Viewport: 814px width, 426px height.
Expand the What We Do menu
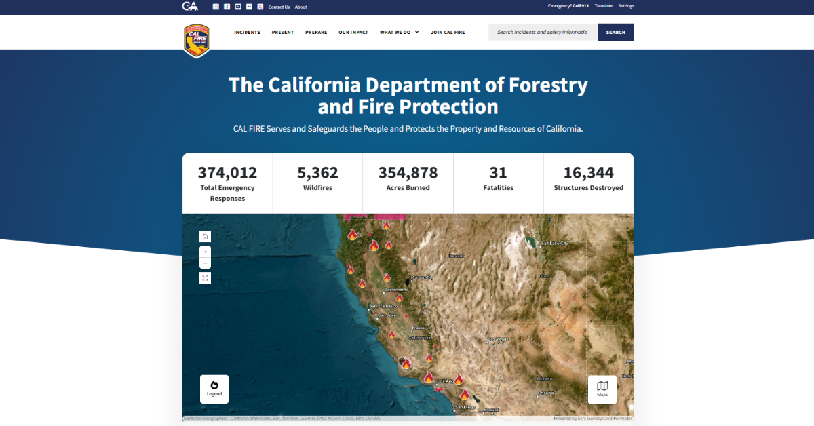400,32
